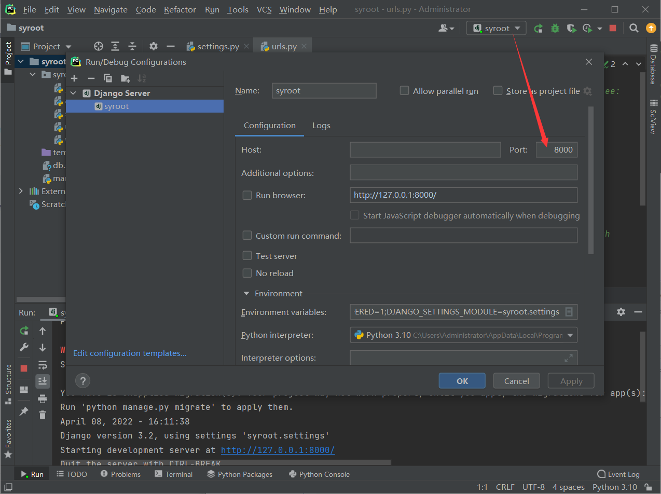Stop the running server from top toolbar
Viewport: 661px width, 494px height.
613,28
